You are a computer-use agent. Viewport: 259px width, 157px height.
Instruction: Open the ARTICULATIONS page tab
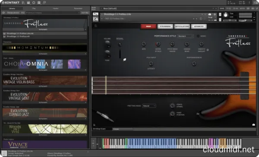coord(182,27)
